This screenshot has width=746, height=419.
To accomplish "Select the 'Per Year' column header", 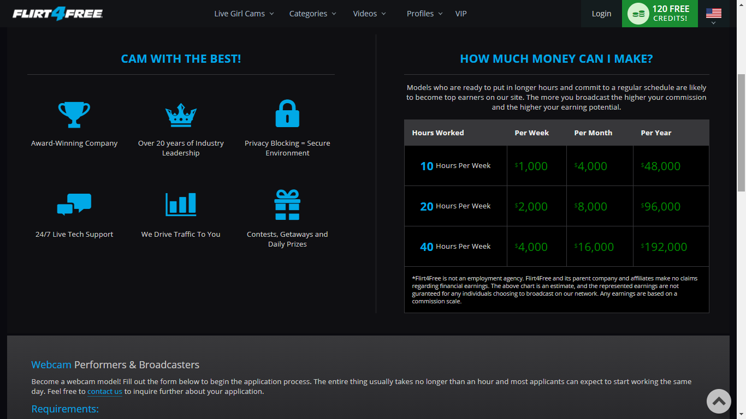I will (656, 133).
